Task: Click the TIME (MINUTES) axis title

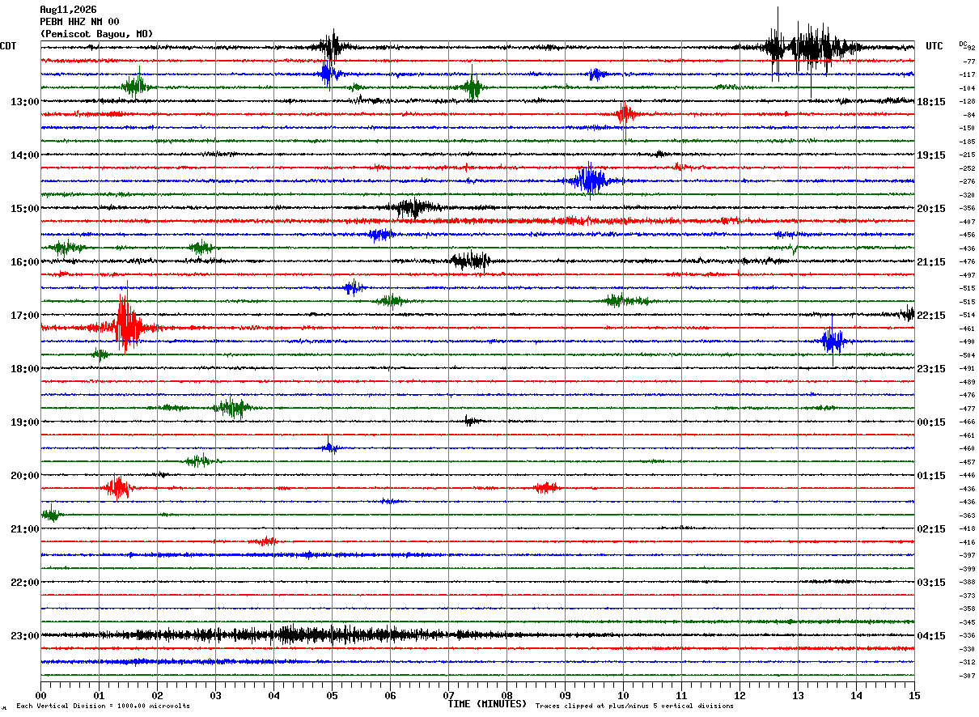Action: [x=487, y=704]
